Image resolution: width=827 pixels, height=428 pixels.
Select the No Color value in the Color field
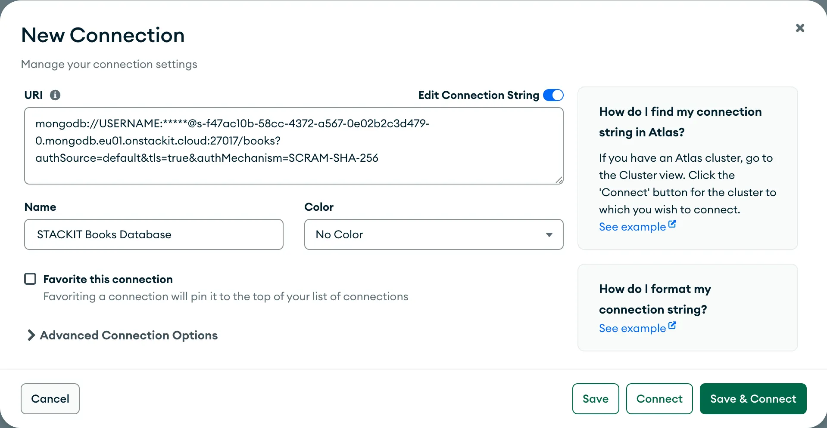pyautogui.click(x=340, y=234)
